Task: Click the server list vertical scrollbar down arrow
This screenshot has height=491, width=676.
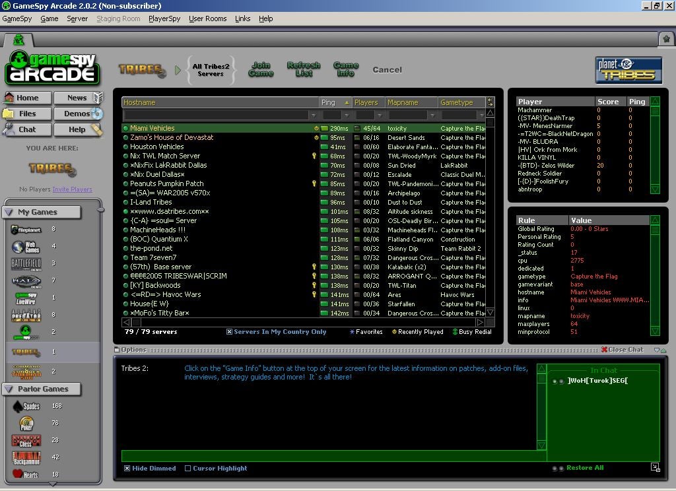Action: pos(490,313)
